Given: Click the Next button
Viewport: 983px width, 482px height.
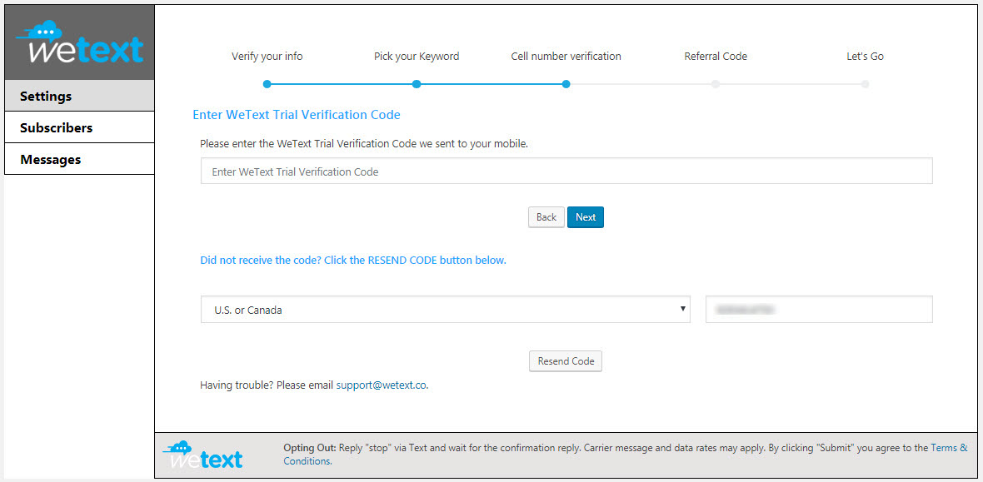Looking at the screenshot, I should (x=586, y=217).
